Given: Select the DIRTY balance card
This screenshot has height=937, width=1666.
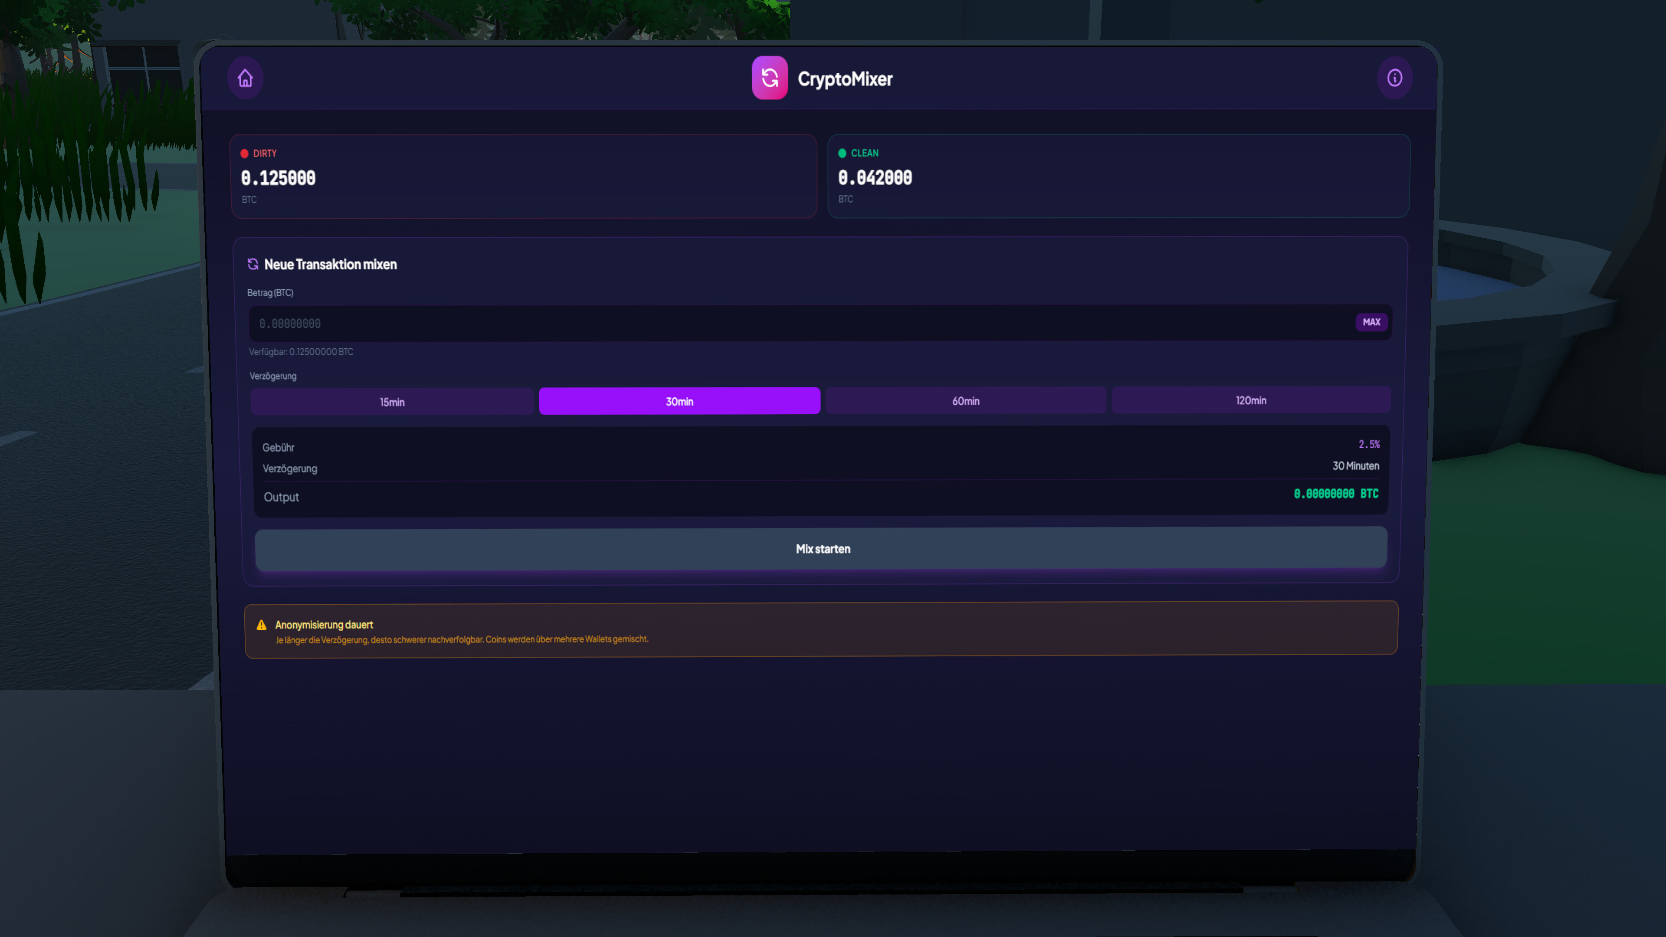Looking at the screenshot, I should pos(524,177).
